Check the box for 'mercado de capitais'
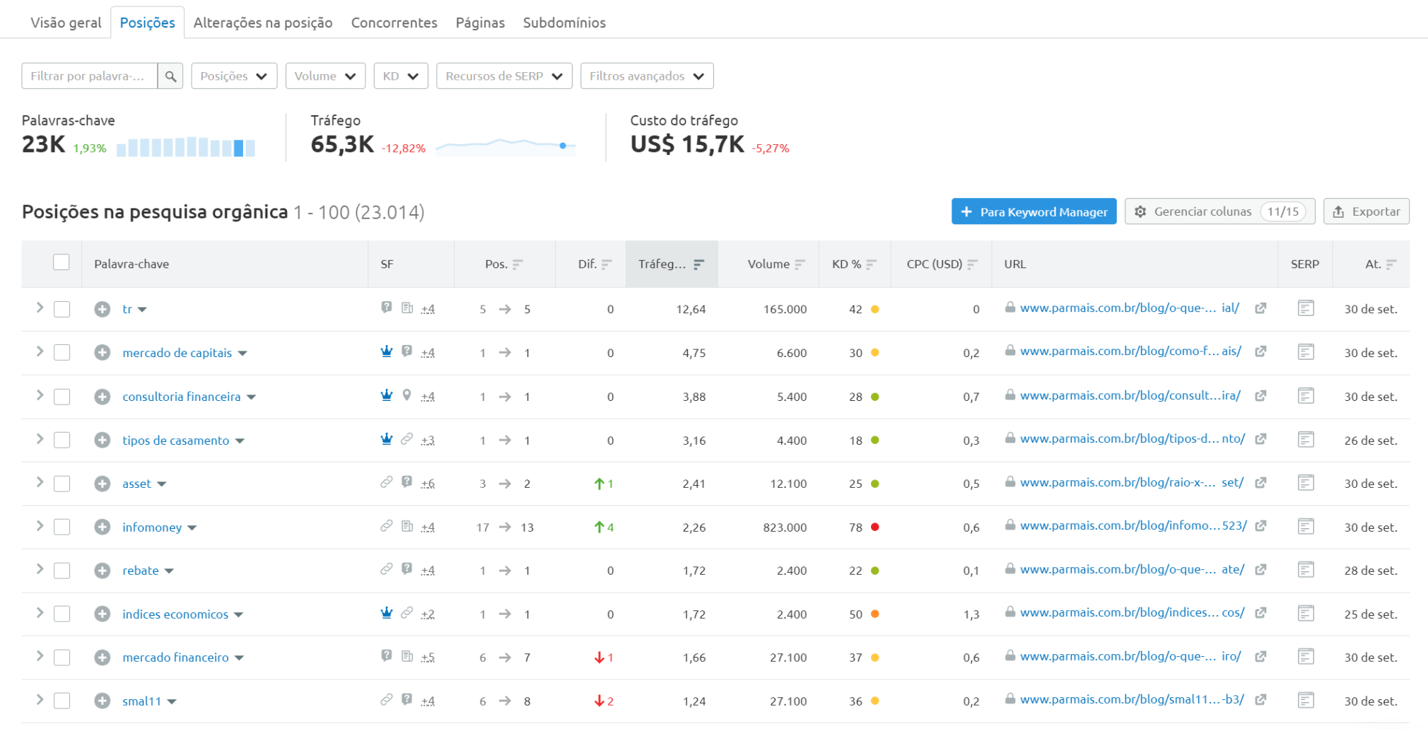Image resolution: width=1428 pixels, height=729 pixels. click(x=62, y=353)
